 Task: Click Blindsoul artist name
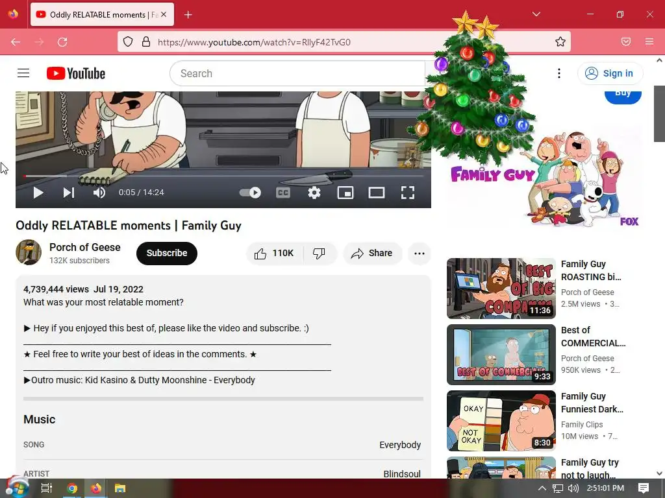(x=402, y=474)
